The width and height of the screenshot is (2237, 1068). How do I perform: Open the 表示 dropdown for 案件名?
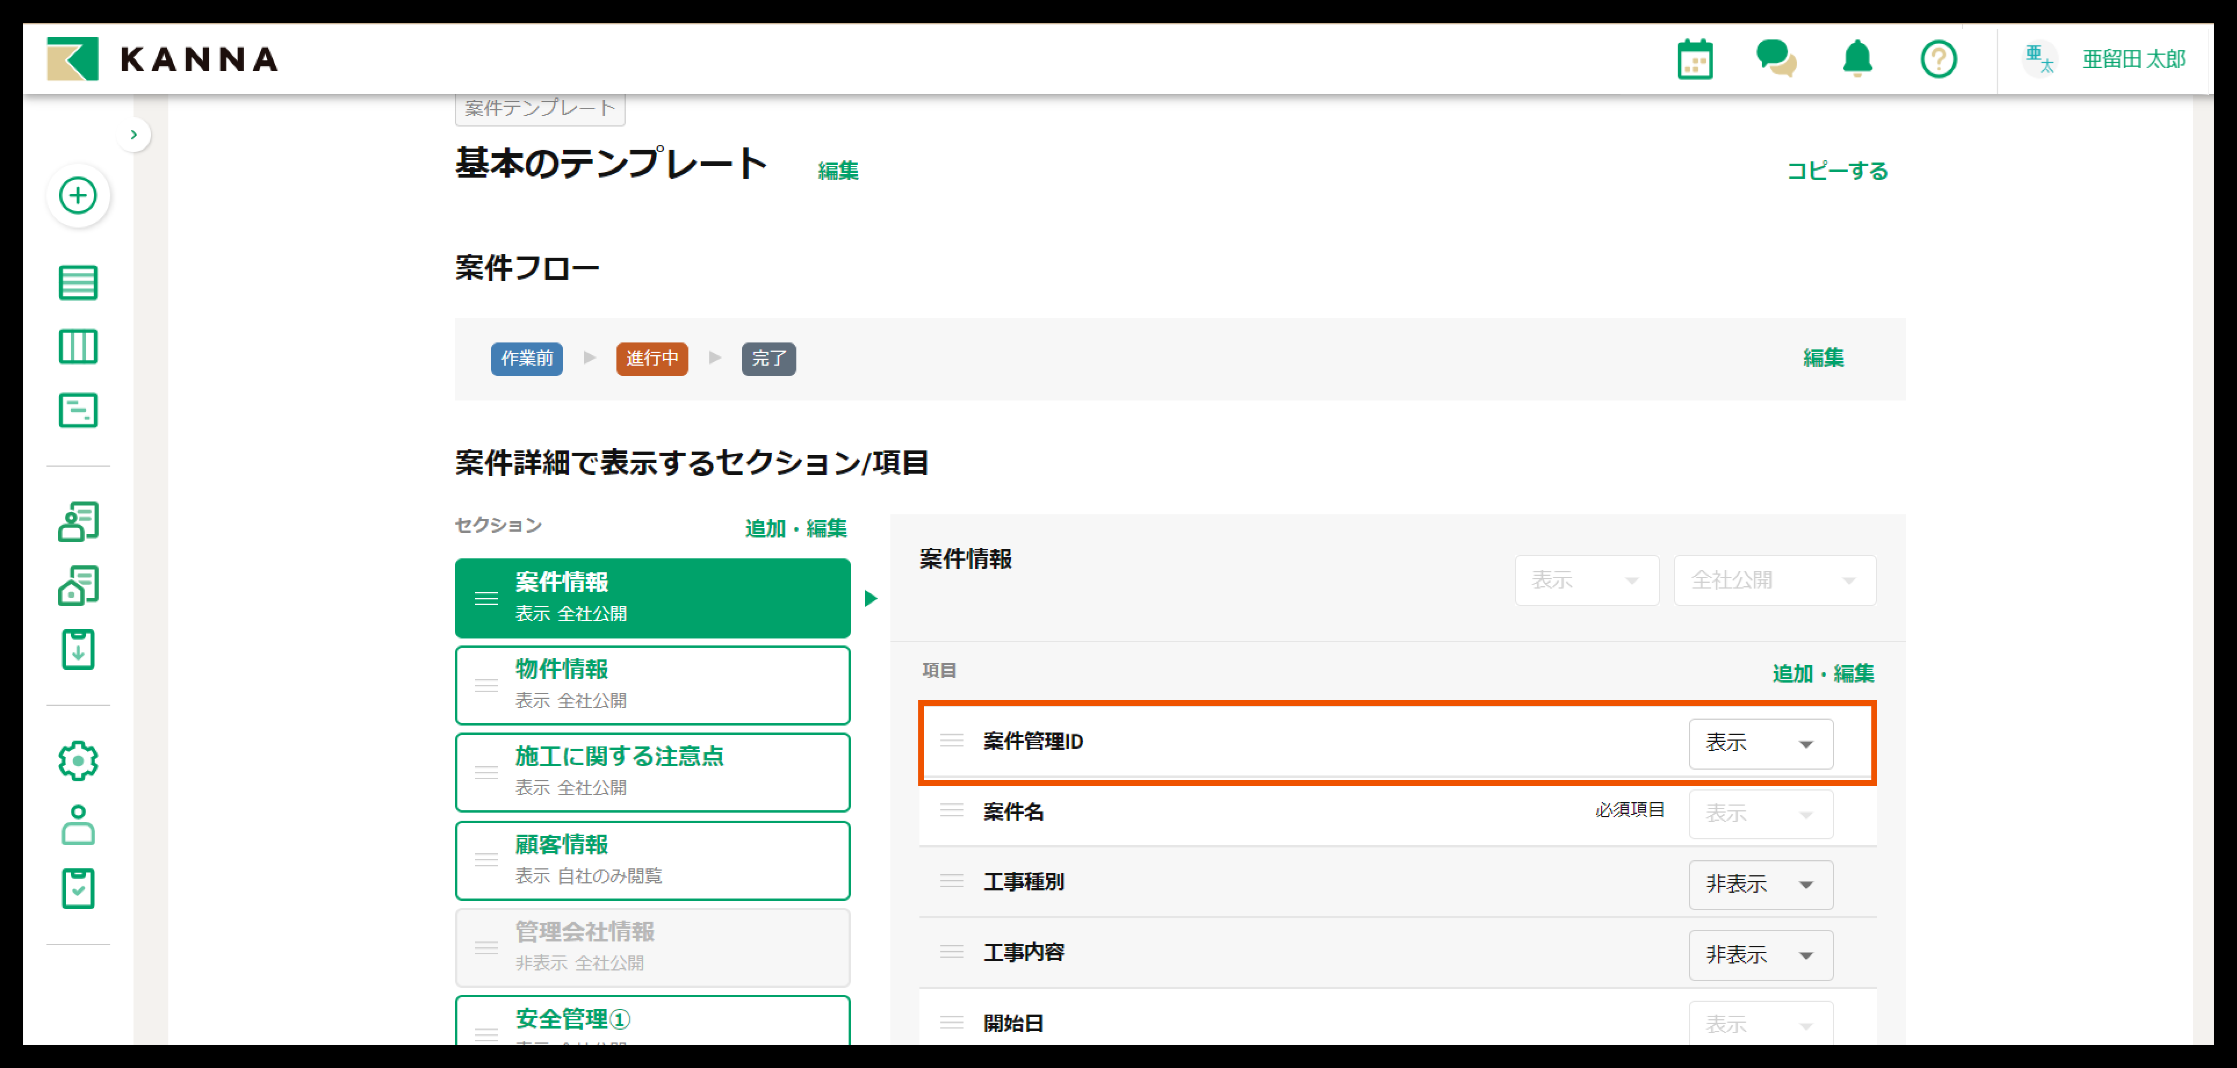(1761, 814)
